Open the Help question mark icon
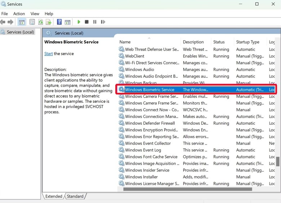281x203 pixels. click(59, 22)
